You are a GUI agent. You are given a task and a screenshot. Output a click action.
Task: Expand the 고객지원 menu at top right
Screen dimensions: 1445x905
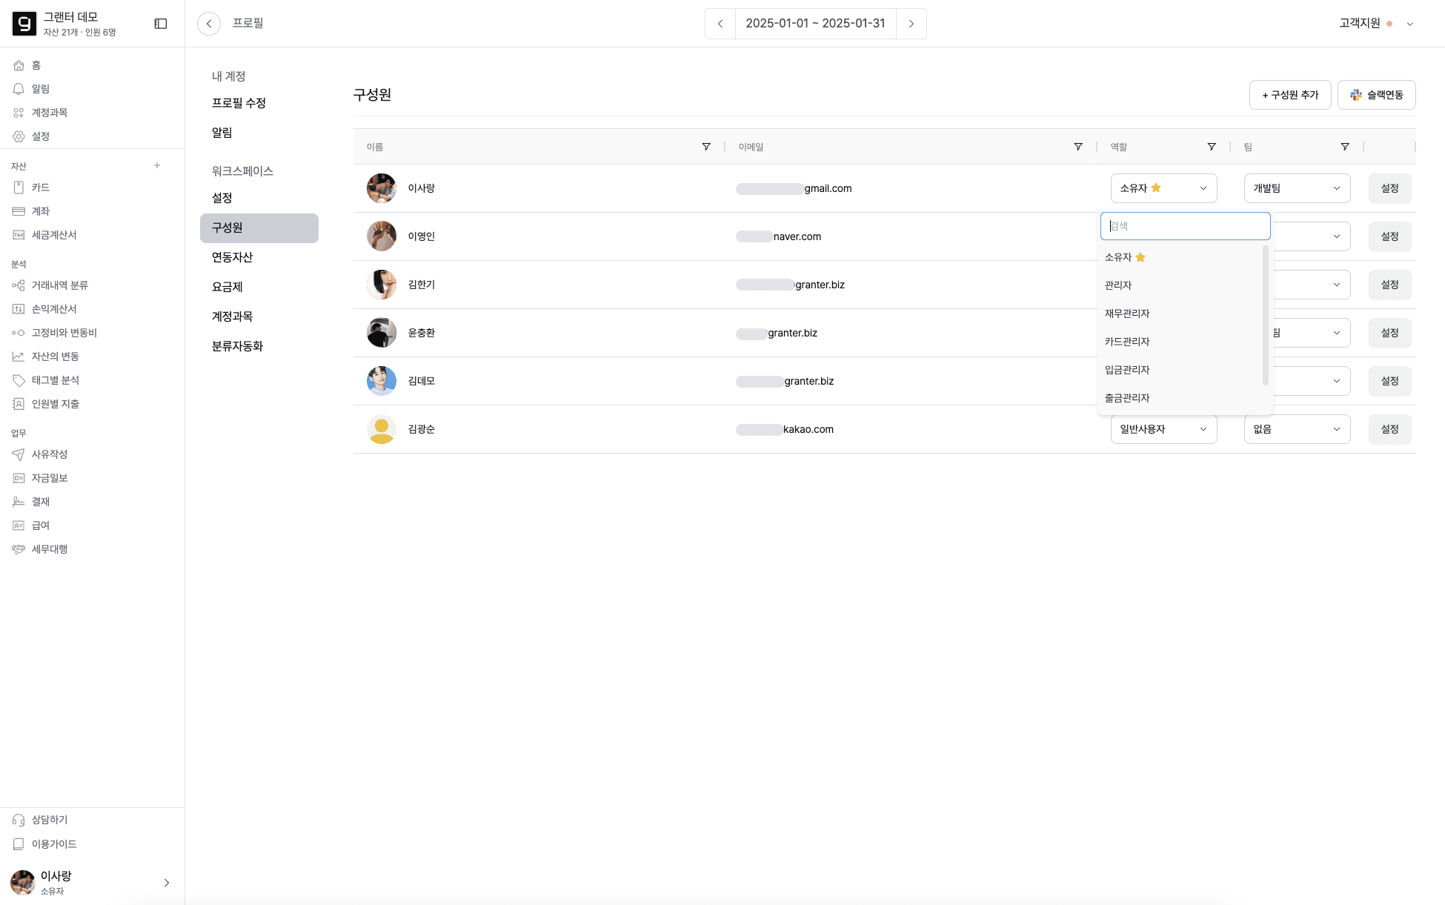1410,24
